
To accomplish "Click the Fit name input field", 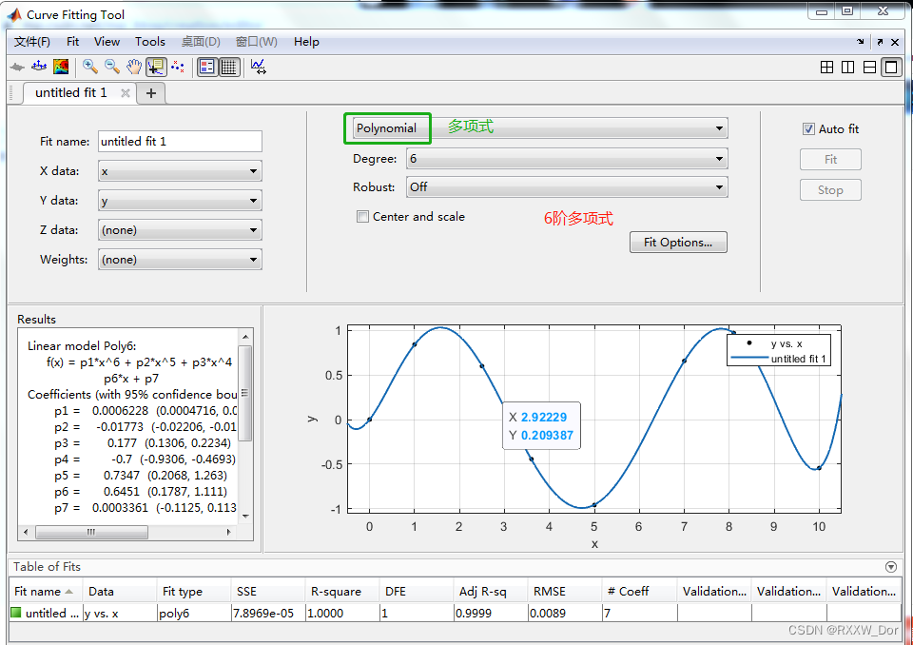I will click(179, 141).
